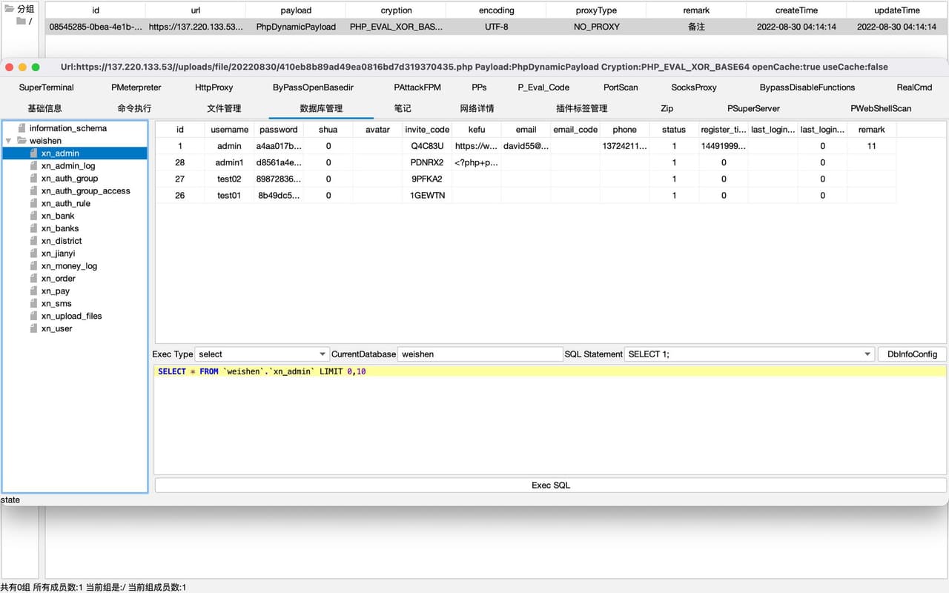The image size is (949, 593).
Task: Click the kefu cell starting with <?php
Action: point(477,162)
